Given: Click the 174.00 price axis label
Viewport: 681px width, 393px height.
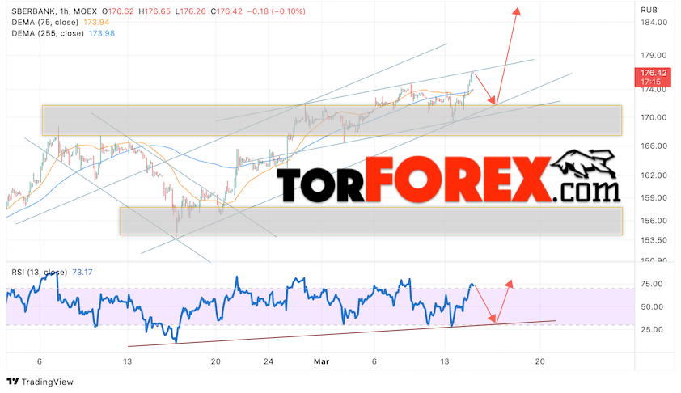Looking at the screenshot, I should 654,89.
